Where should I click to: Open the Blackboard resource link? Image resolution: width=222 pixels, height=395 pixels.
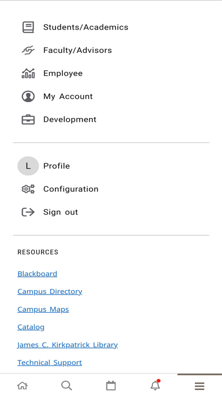coord(37,274)
